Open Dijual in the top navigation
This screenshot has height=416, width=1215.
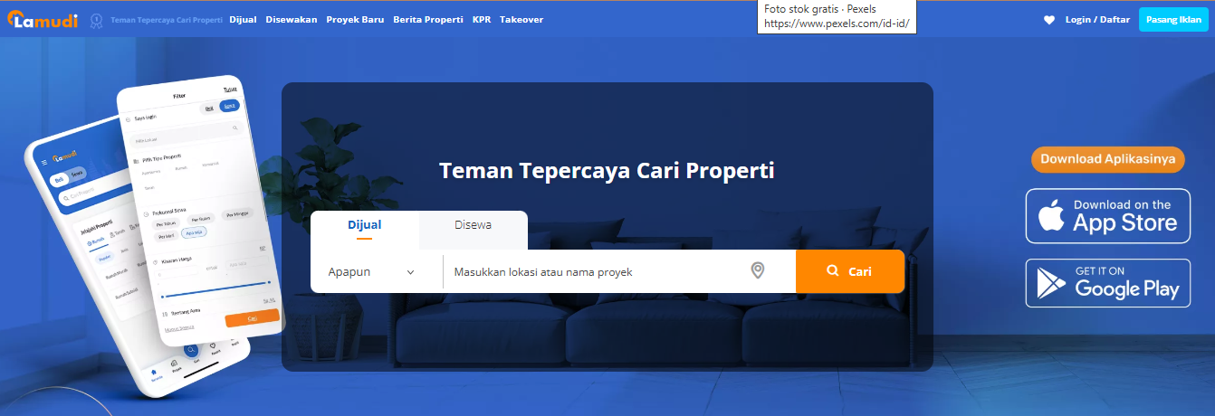(x=243, y=19)
